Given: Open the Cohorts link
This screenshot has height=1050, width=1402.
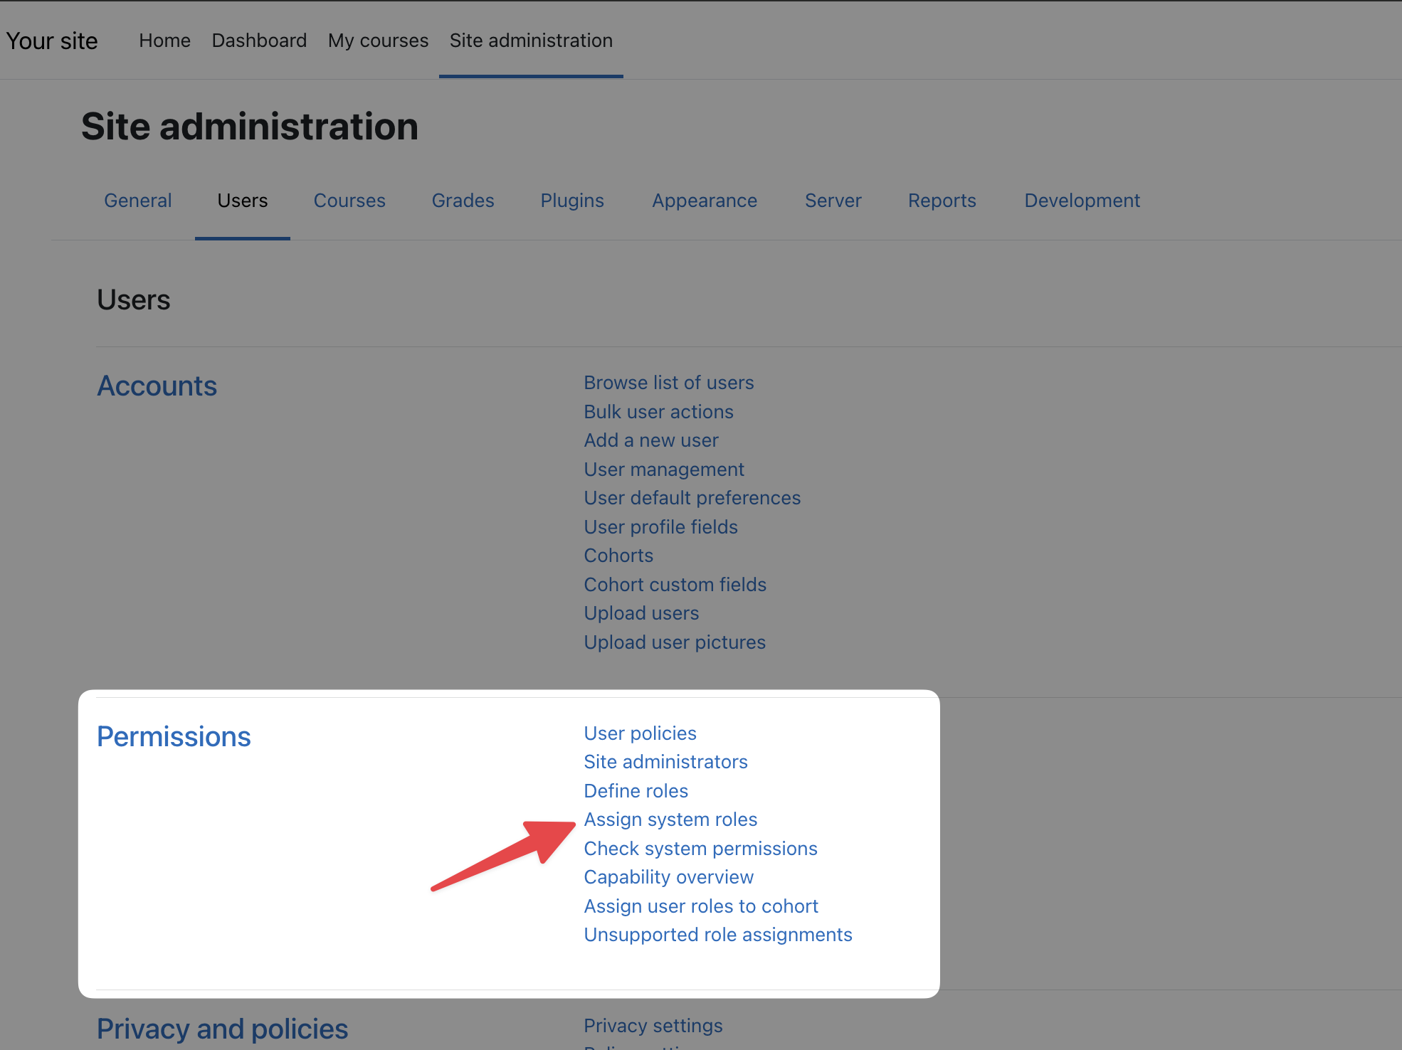Looking at the screenshot, I should tap(618, 556).
